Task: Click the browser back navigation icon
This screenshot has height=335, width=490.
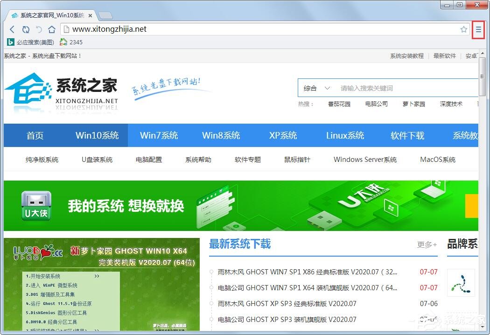Action: 12,29
